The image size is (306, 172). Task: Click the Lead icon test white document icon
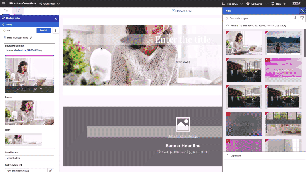5,37
